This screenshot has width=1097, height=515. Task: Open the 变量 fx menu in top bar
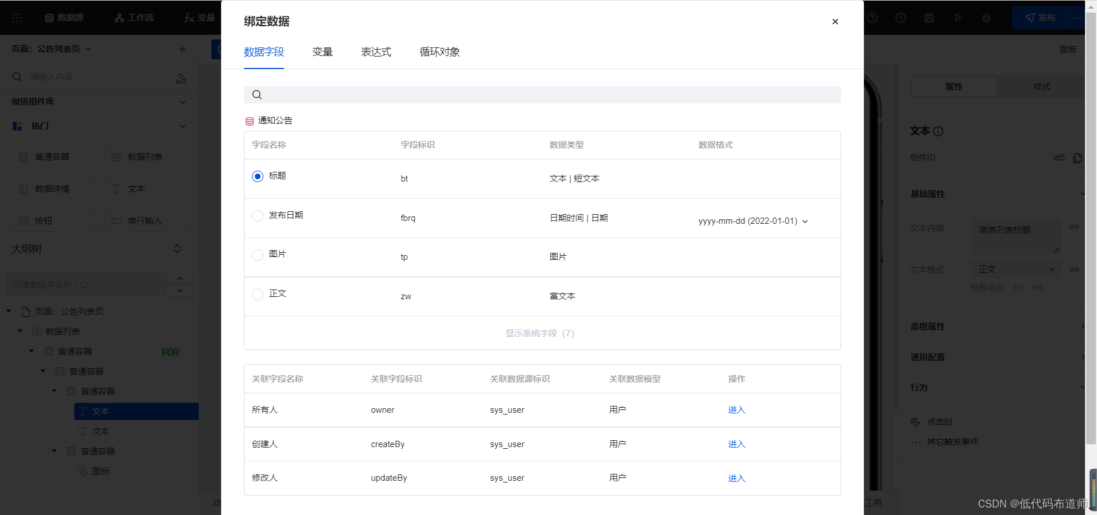[199, 18]
